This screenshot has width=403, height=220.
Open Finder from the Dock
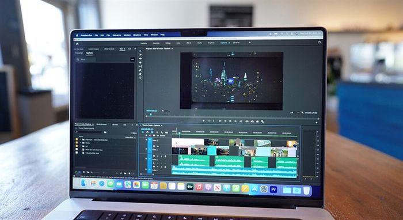pyautogui.click(x=84, y=183)
